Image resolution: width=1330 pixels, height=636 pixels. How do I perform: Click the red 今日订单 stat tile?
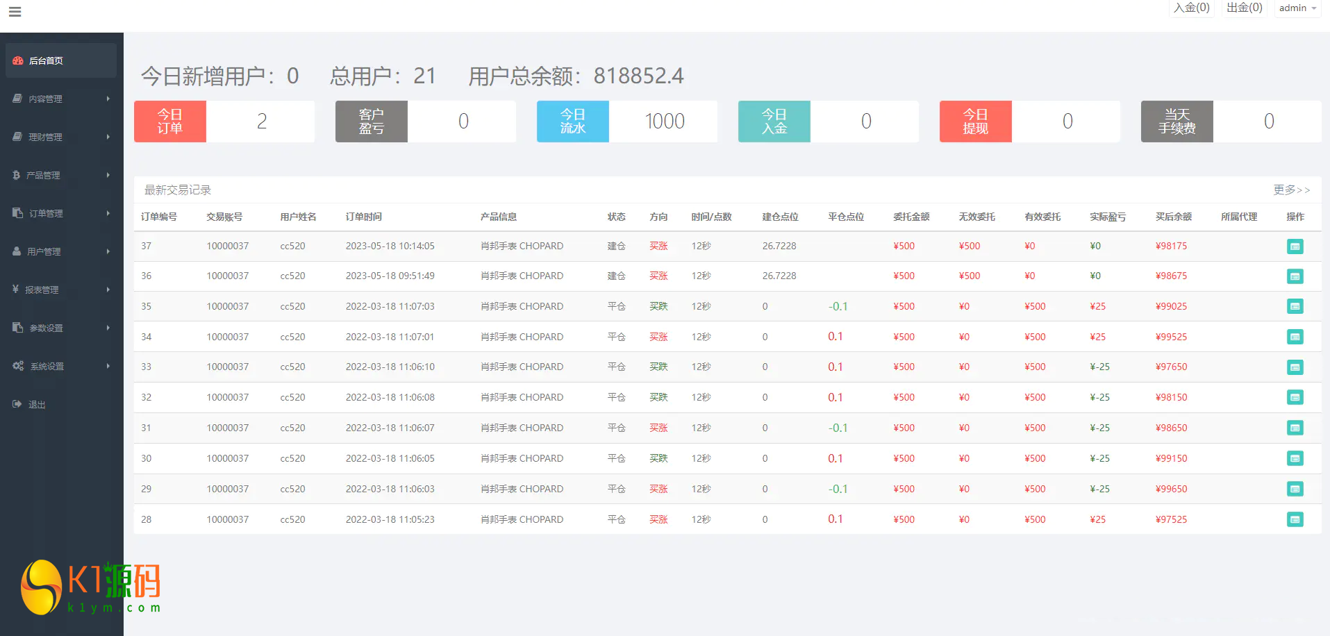(170, 122)
